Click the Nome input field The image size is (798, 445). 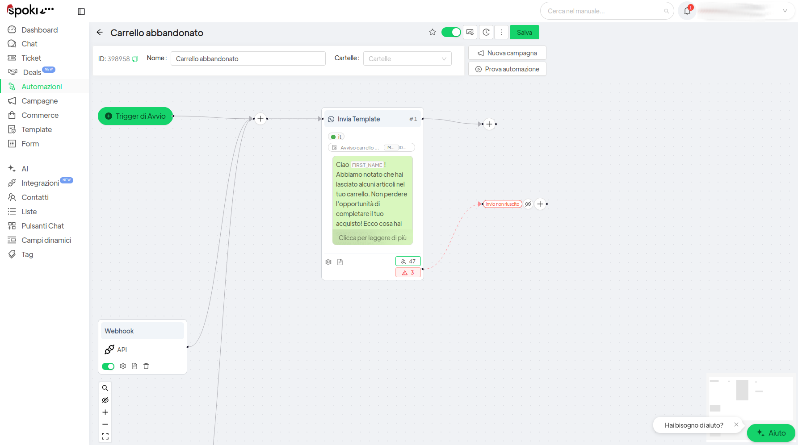pos(248,59)
